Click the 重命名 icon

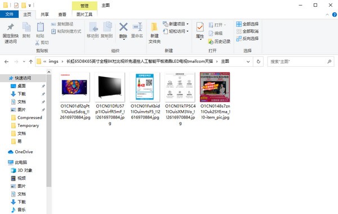tap(137, 27)
